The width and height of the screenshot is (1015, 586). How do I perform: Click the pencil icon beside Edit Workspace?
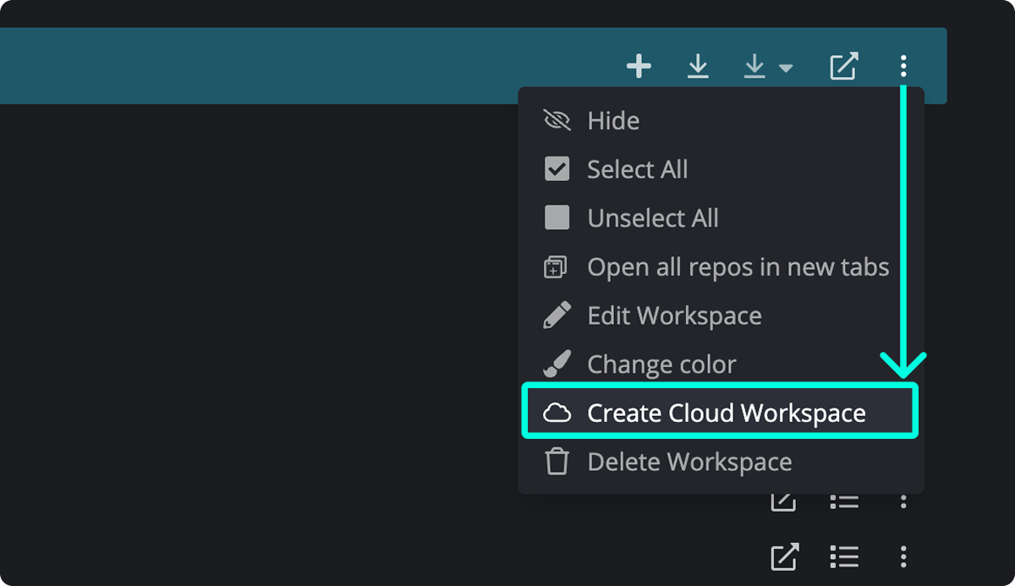click(557, 315)
